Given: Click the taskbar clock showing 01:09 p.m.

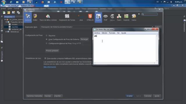Looking at the screenshot, I should 179,2.
